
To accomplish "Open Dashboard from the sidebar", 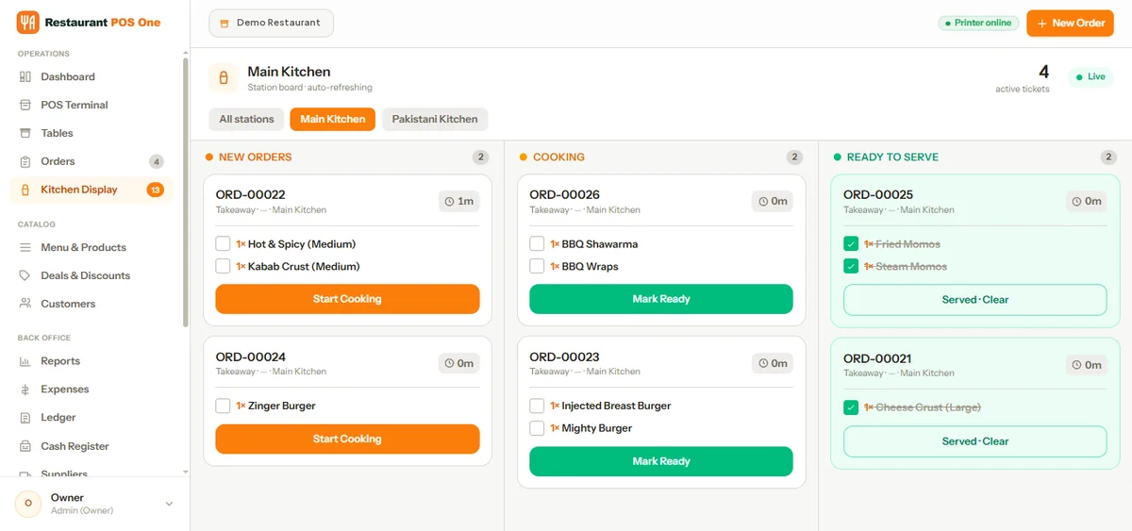I will tap(92, 76).
